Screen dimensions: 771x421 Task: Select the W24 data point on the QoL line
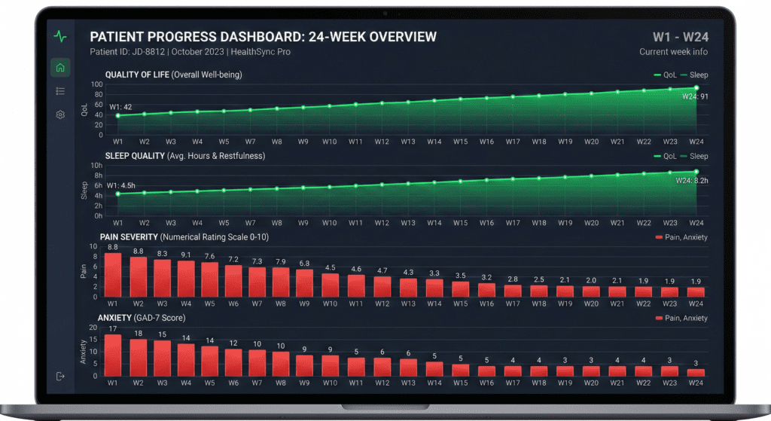click(x=696, y=88)
